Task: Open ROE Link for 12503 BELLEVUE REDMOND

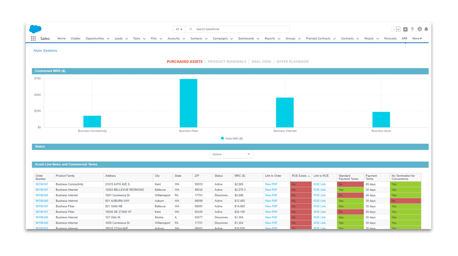Action: 319,190
